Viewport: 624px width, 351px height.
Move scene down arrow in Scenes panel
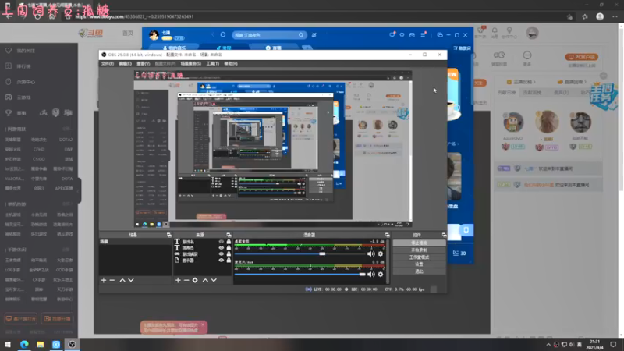click(x=131, y=280)
